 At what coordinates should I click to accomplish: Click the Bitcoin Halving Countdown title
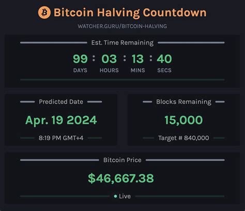130,12
